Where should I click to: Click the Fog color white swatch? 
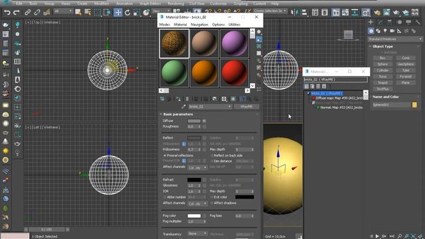[x=194, y=216]
